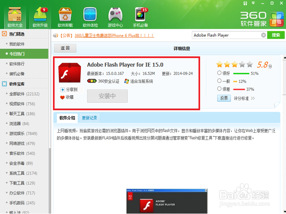The height and width of the screenshot is (214, 286).
Task: Click the 适合当前系统 Windows flag icon
Action: pyautogui.click(x=126, y=81)
